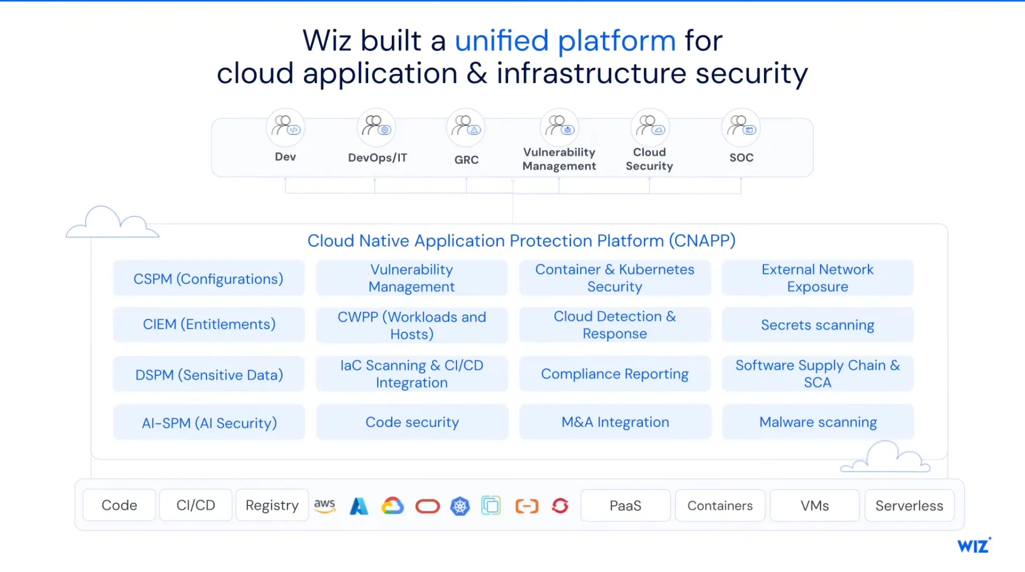This screenshot has width=1025, height=572.
Task: Click the Cloud Security persona icon
Action: [650, 127]
